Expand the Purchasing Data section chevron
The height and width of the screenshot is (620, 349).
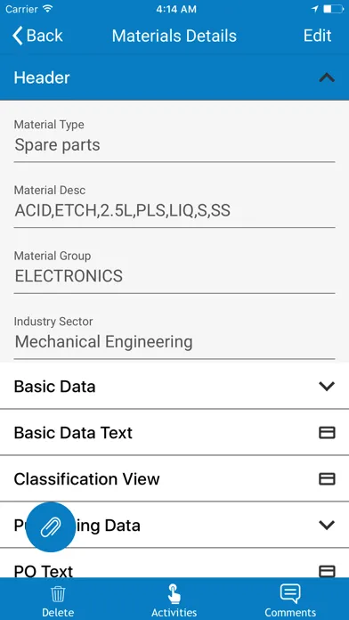pos(327,525)
